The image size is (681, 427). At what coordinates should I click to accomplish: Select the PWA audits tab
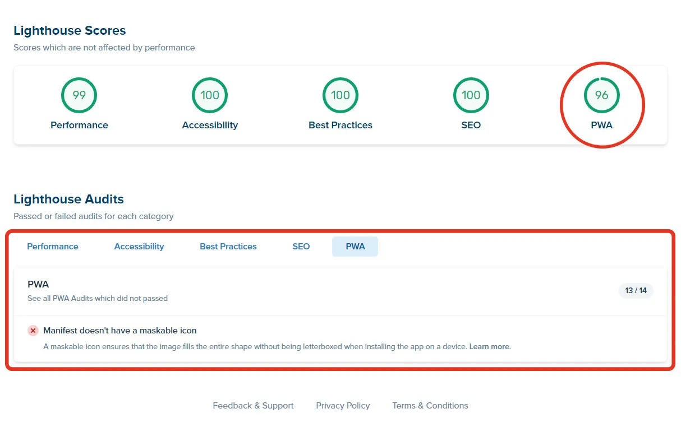(x=355, y=247)
